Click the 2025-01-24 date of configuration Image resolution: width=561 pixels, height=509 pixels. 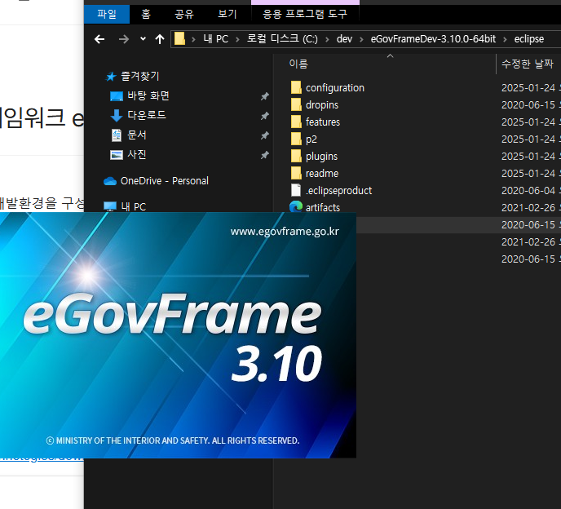click(528, 88)
